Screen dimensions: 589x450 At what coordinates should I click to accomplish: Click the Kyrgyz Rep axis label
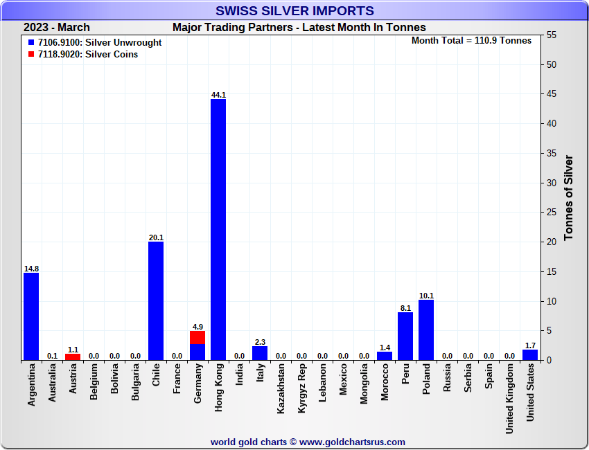pos(301,388)
